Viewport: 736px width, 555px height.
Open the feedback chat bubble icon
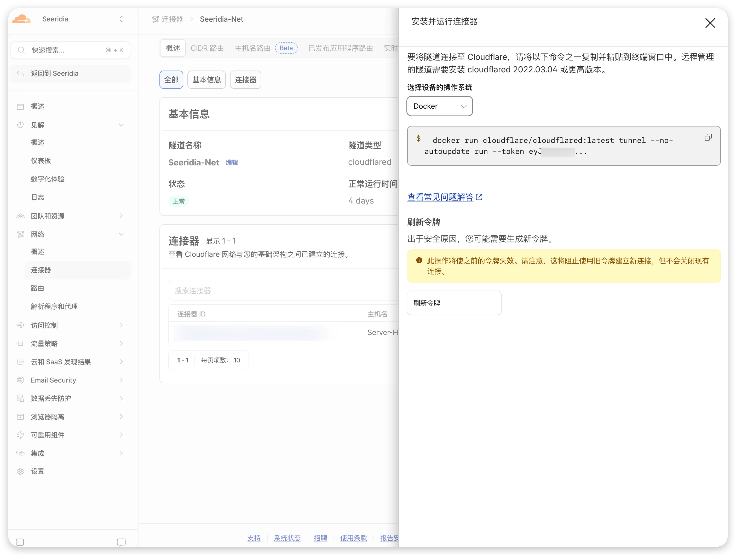click(121, 542)
